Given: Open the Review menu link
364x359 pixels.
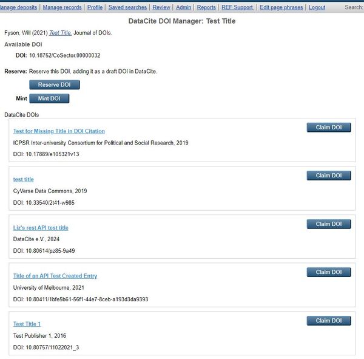Looking at the screenshot, I should point(161,7).
